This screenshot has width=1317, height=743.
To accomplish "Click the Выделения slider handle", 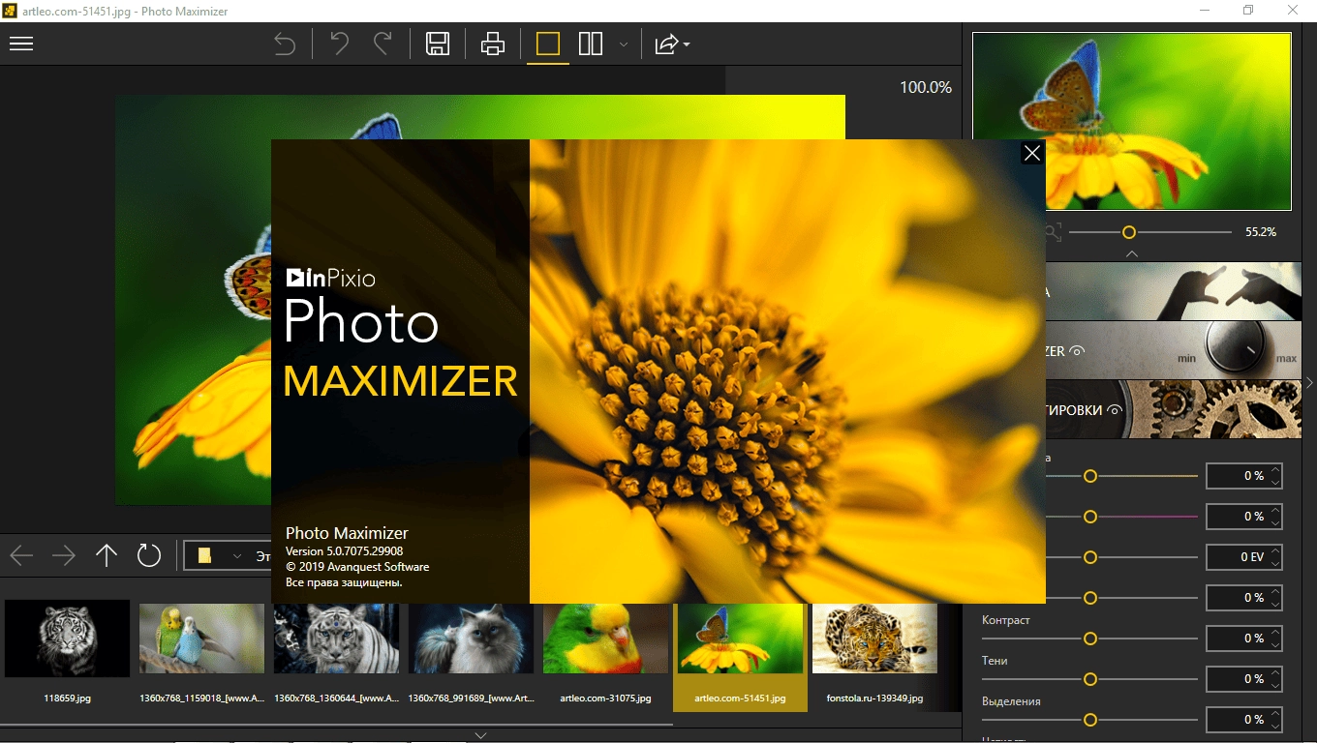I will coord(1090,720).
